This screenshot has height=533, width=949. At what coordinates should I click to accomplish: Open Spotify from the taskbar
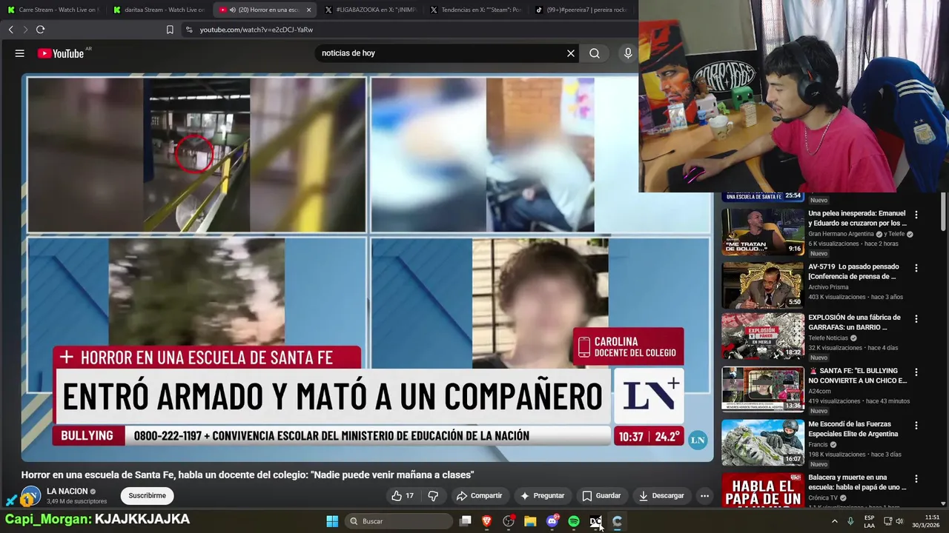(574, 521)
